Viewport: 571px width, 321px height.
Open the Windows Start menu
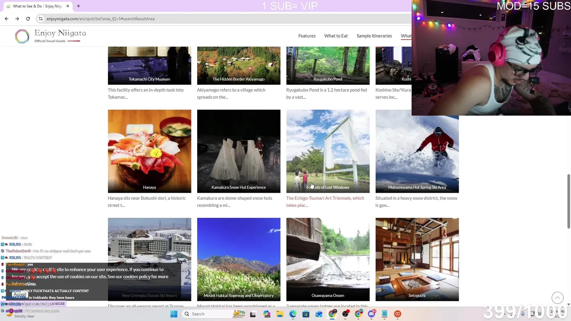[174, 314]
